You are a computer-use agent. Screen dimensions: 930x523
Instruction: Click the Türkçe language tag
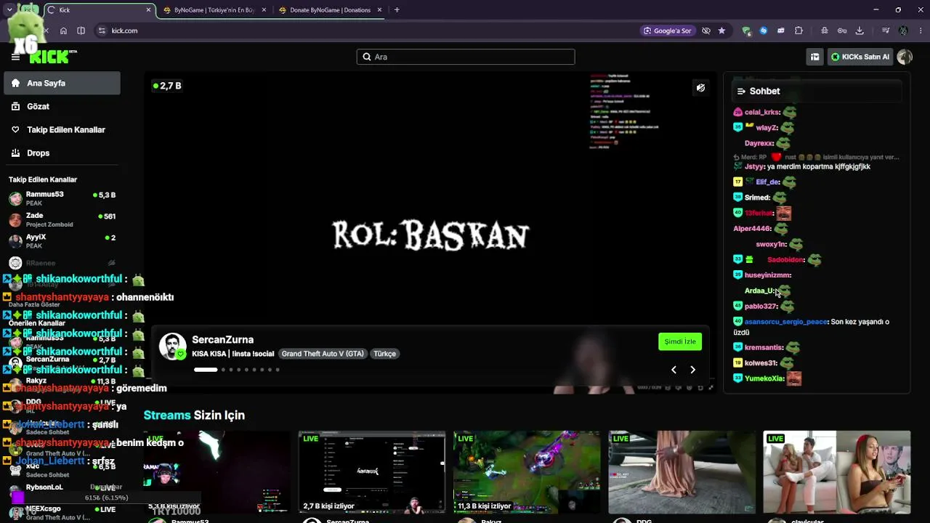(x=384, y=354)
